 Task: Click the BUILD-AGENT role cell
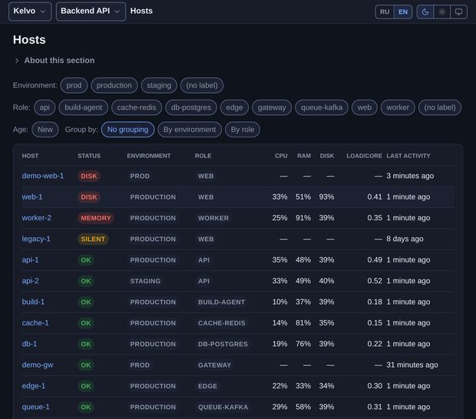point(221,302)
